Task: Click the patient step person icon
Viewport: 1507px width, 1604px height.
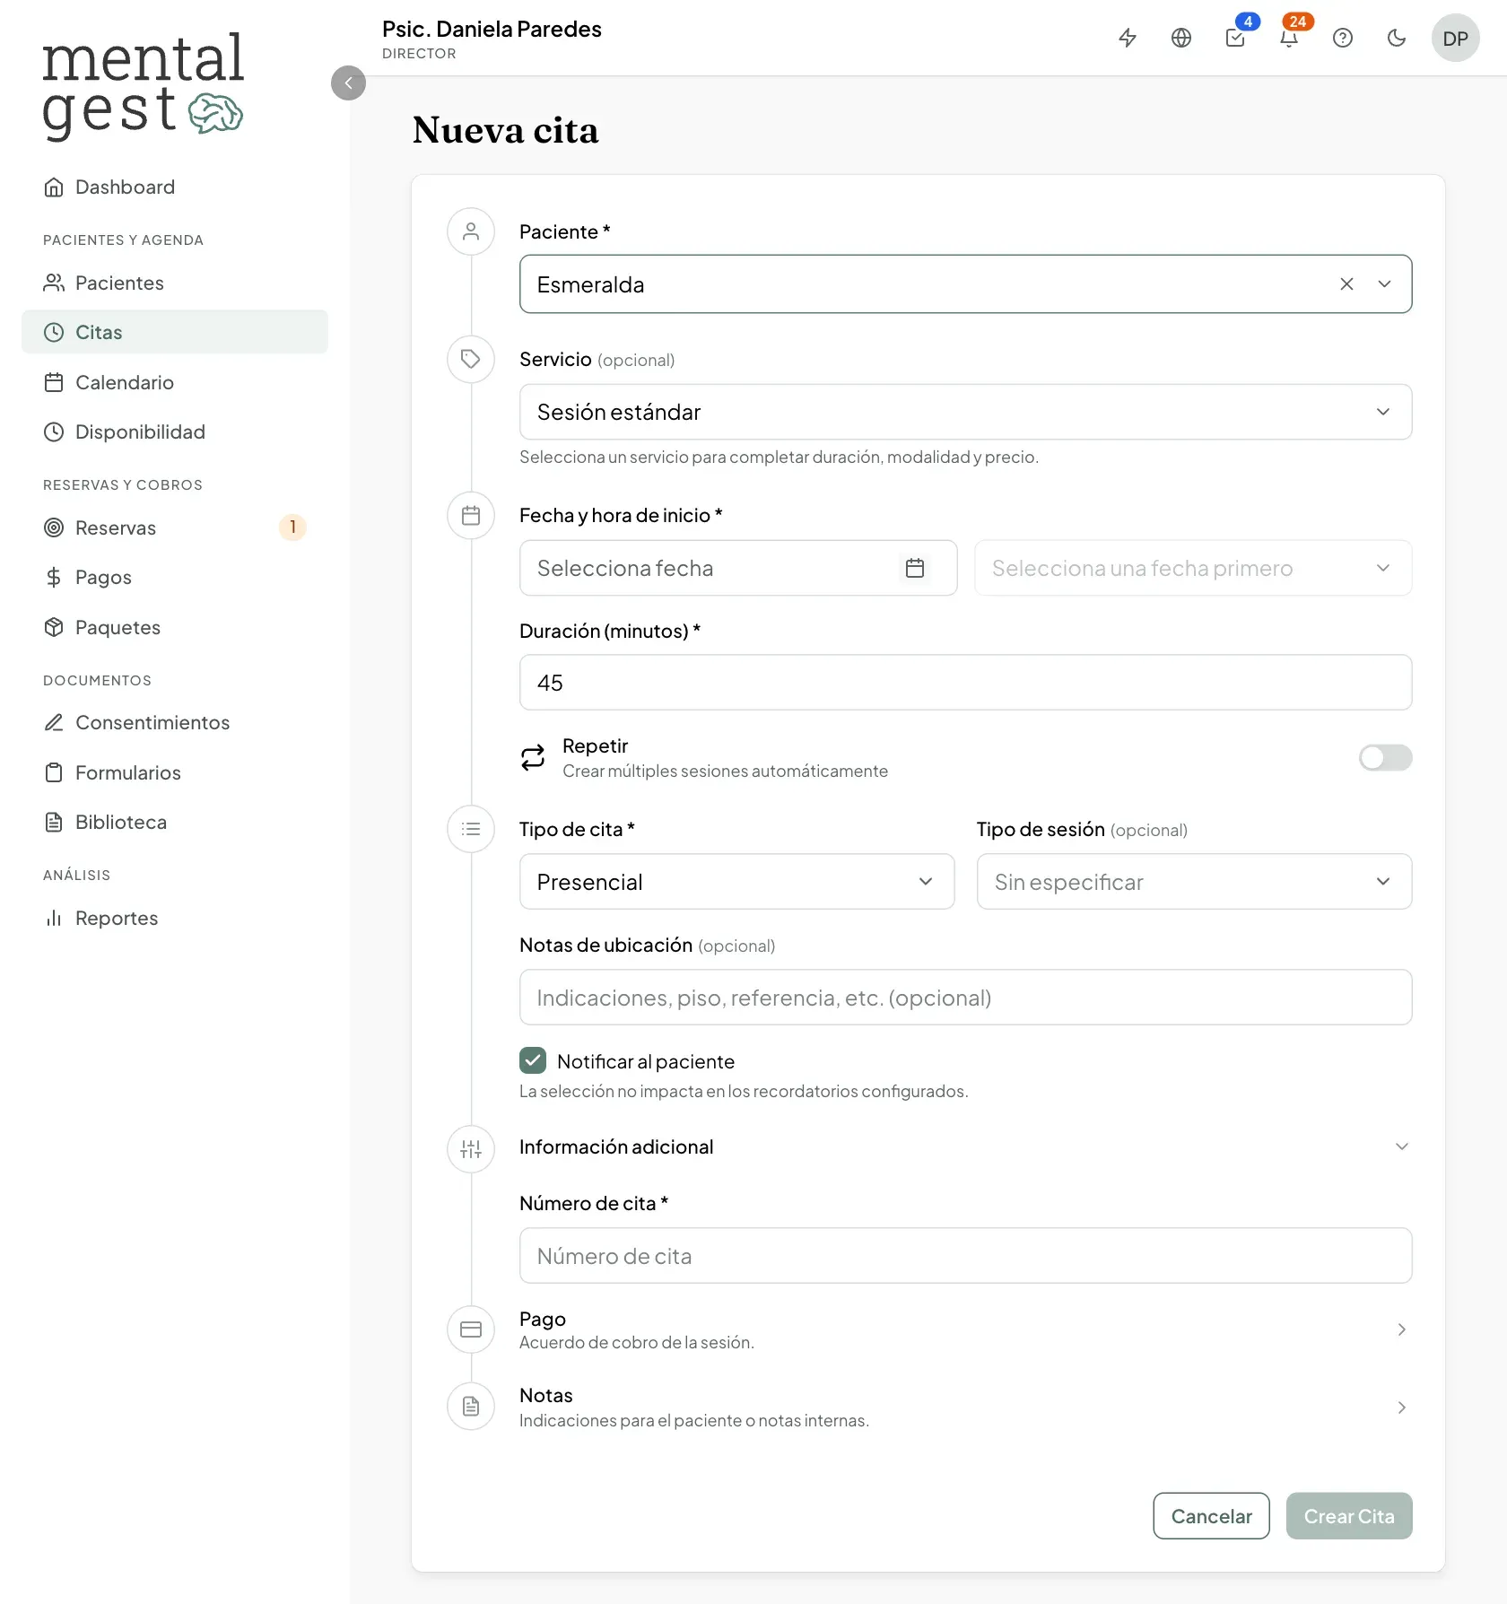Action: tap(471, 231)
